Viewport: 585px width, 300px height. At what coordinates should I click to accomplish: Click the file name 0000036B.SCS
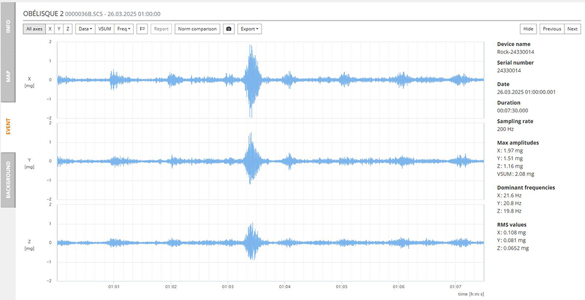click(x=84, y=14)
